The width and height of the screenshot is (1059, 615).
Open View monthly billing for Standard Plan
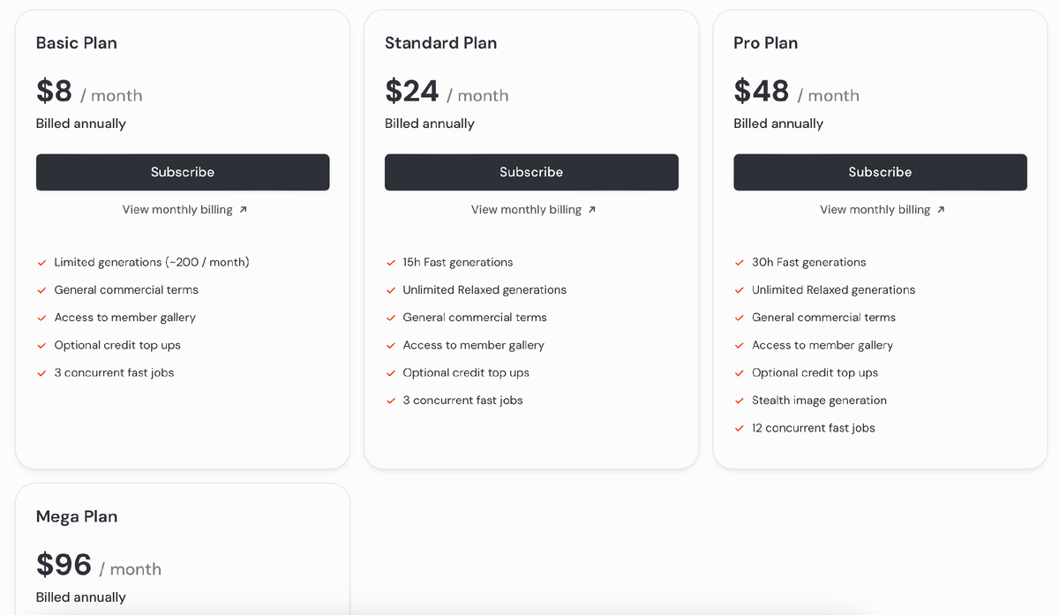[526, 210]
